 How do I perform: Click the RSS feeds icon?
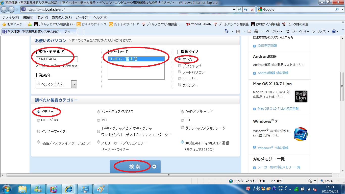point(238,31)
